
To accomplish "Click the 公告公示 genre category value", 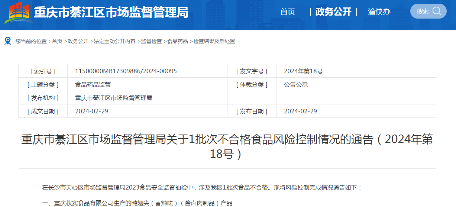I will (296, 84).
